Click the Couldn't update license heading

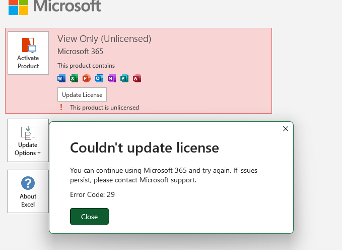(x=145, y=147)
